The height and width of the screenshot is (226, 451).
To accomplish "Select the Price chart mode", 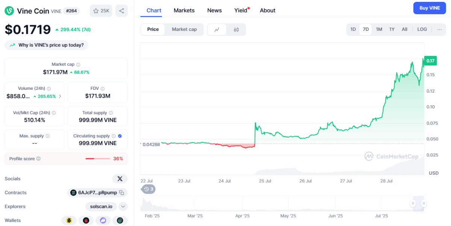I will coord(153,29).
